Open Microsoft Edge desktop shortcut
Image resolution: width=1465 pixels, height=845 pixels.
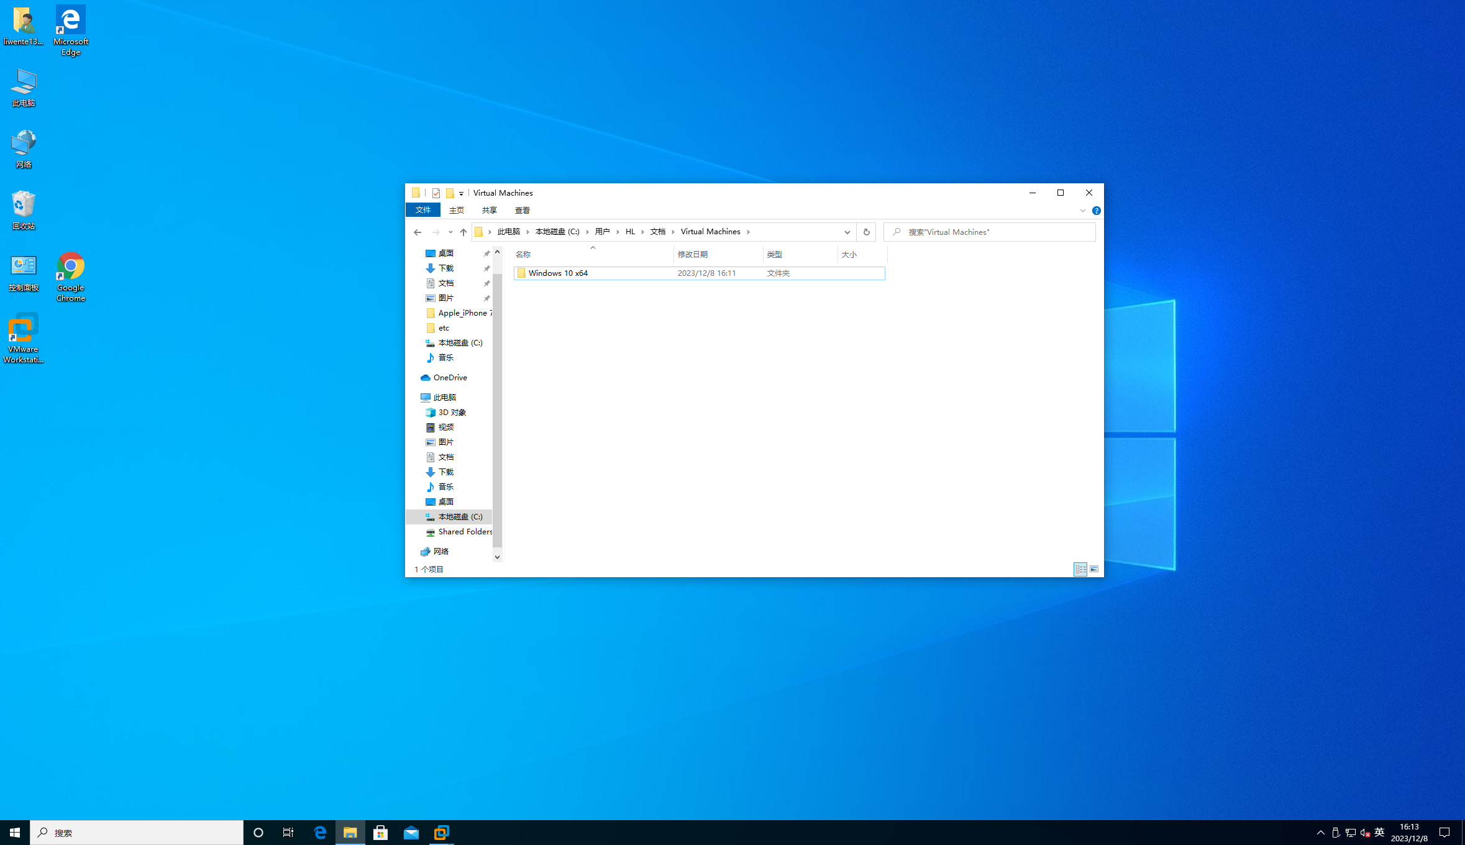(x=71, y=31)
